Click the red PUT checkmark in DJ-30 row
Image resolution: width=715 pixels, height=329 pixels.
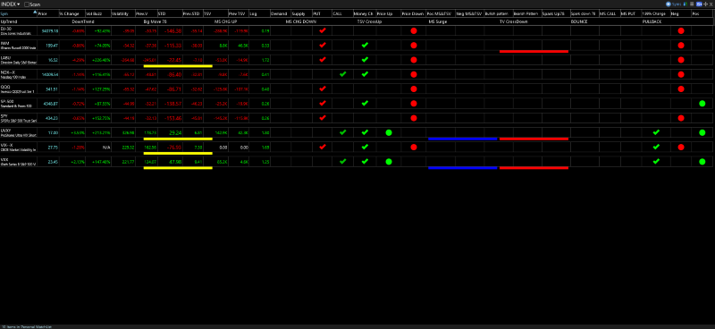coord(323,31)
